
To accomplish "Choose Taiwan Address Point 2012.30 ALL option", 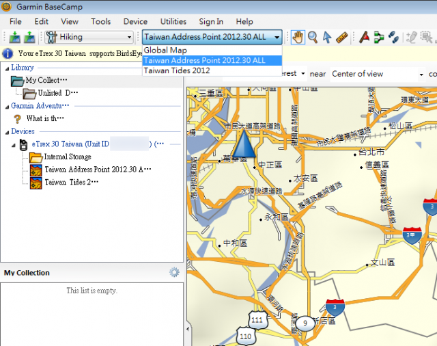I will (212, 61).
